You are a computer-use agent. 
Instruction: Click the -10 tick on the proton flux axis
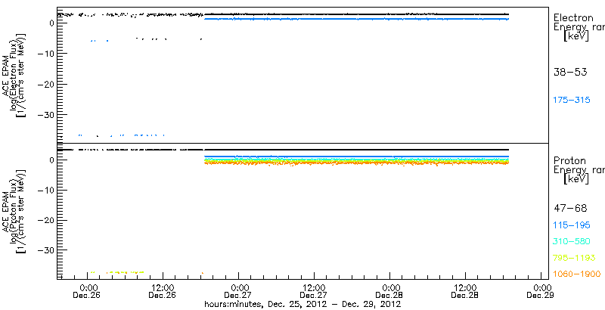(45, 190)
